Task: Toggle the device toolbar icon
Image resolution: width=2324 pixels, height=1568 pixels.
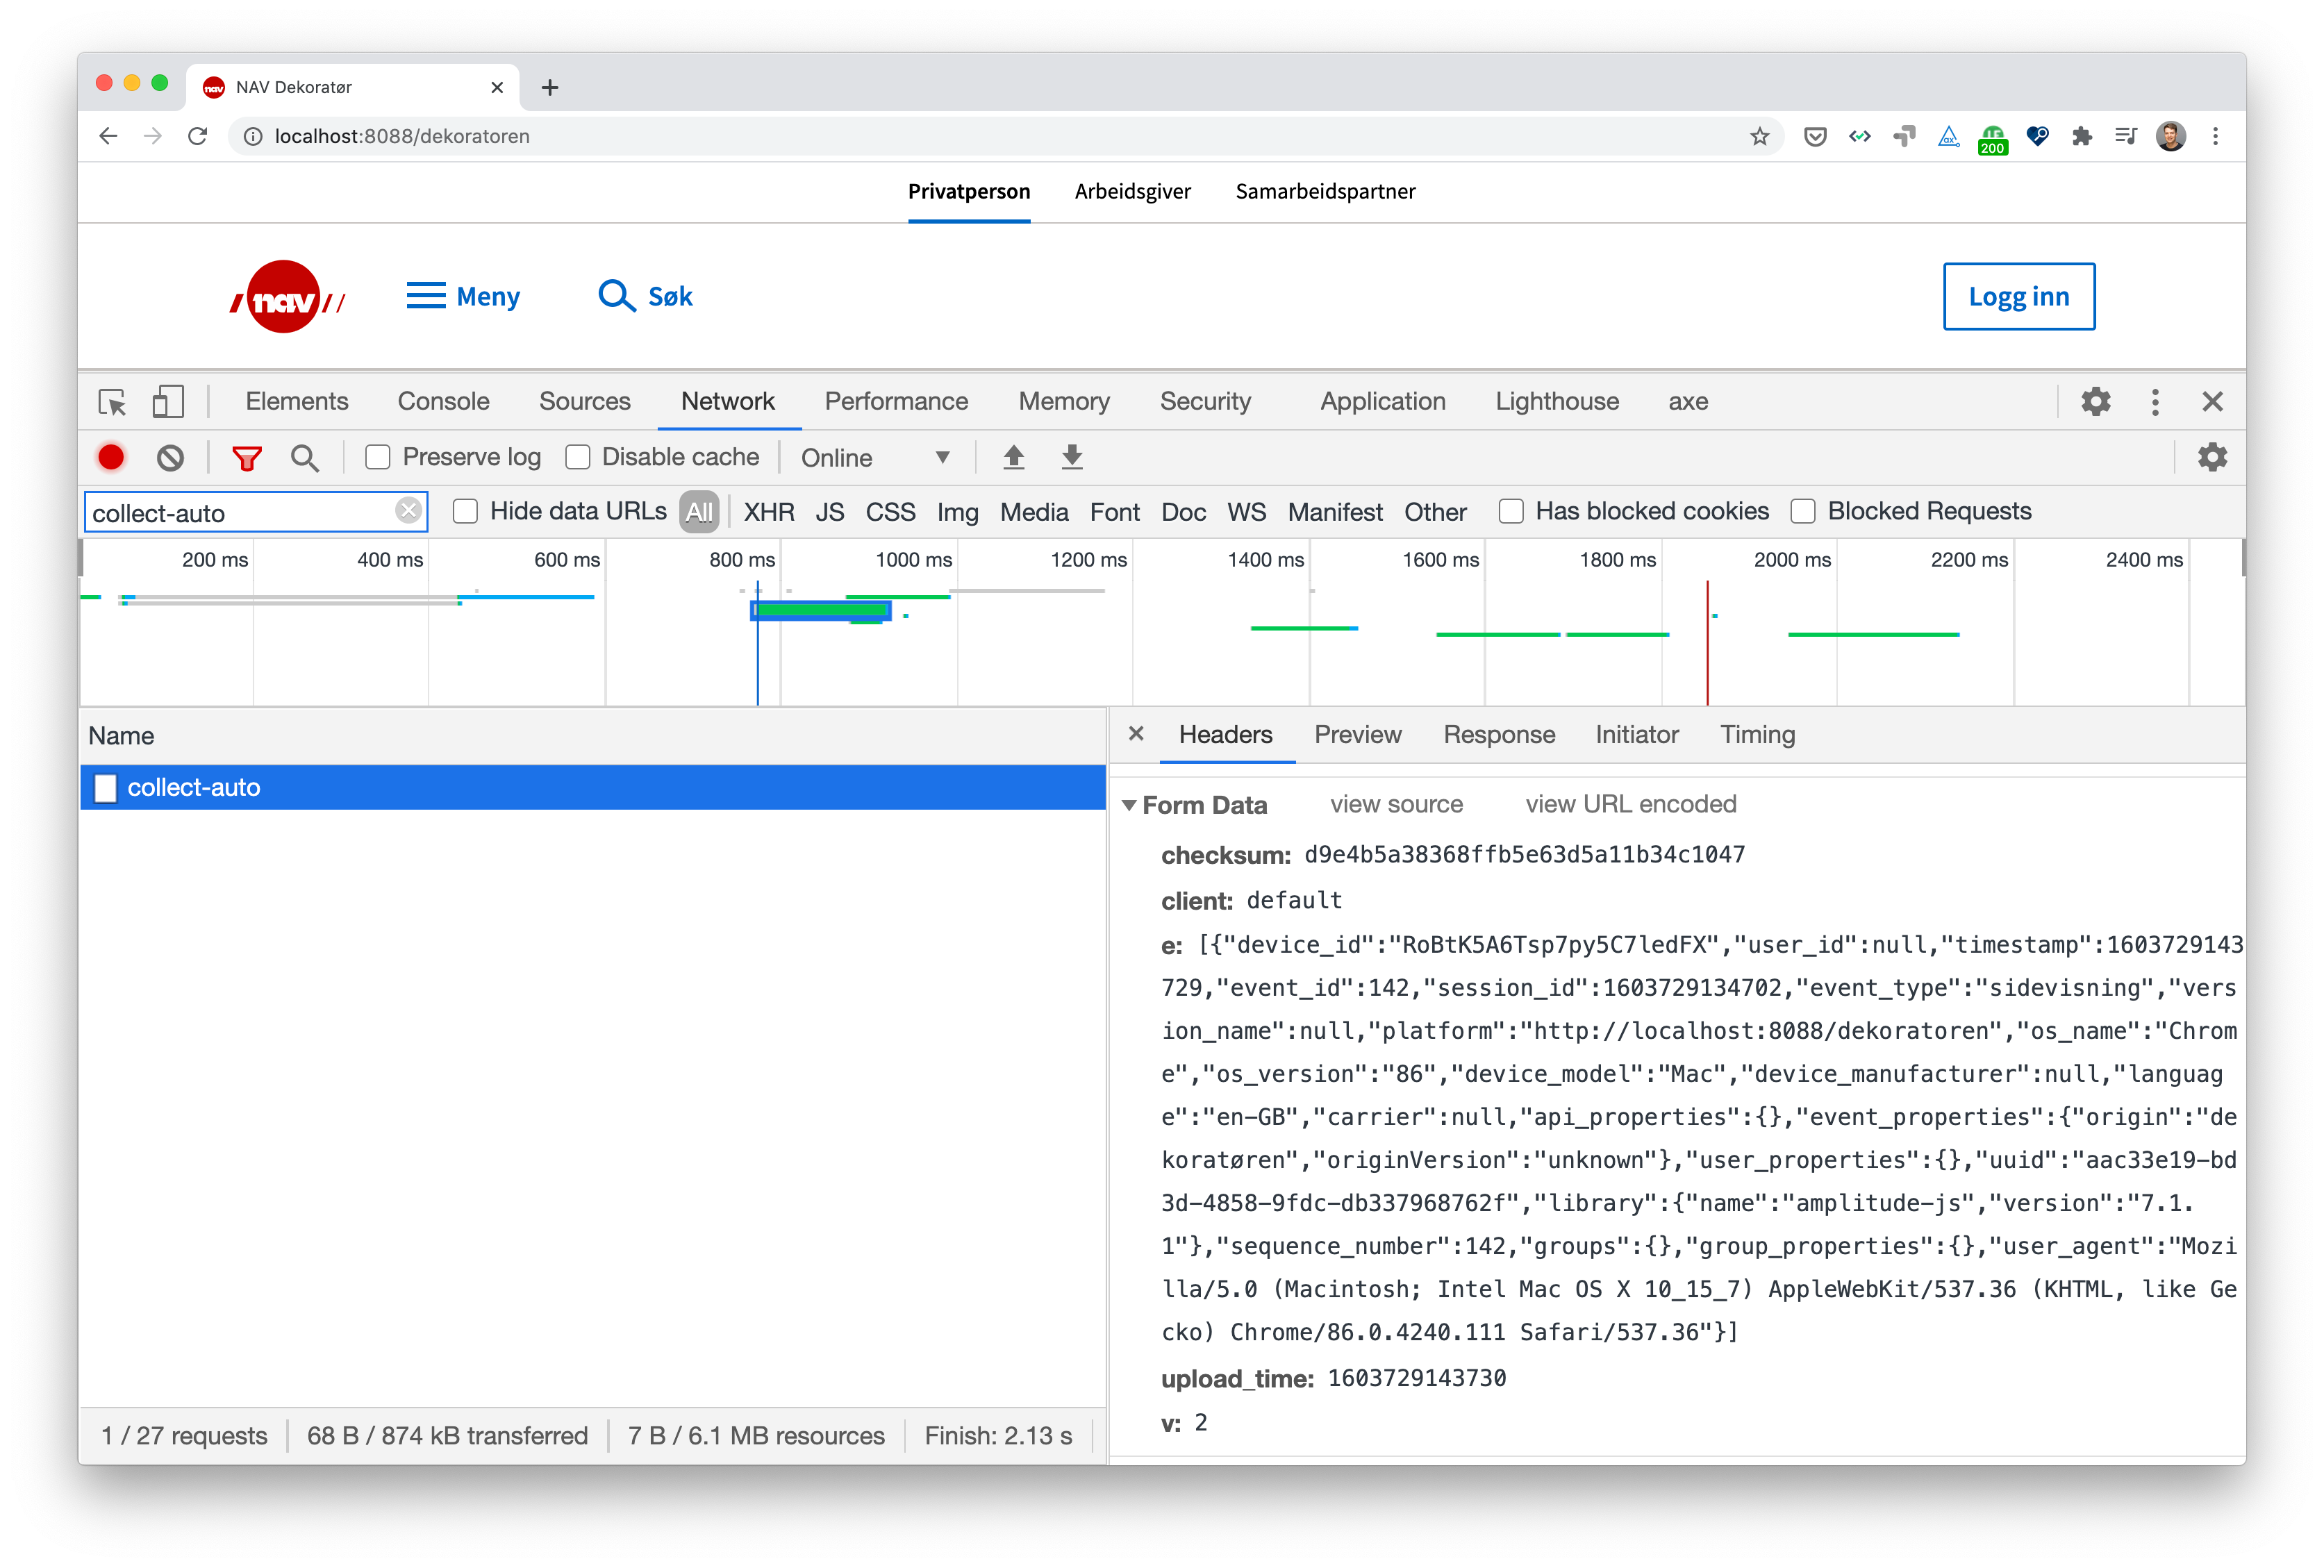Action: pos(168,402)
